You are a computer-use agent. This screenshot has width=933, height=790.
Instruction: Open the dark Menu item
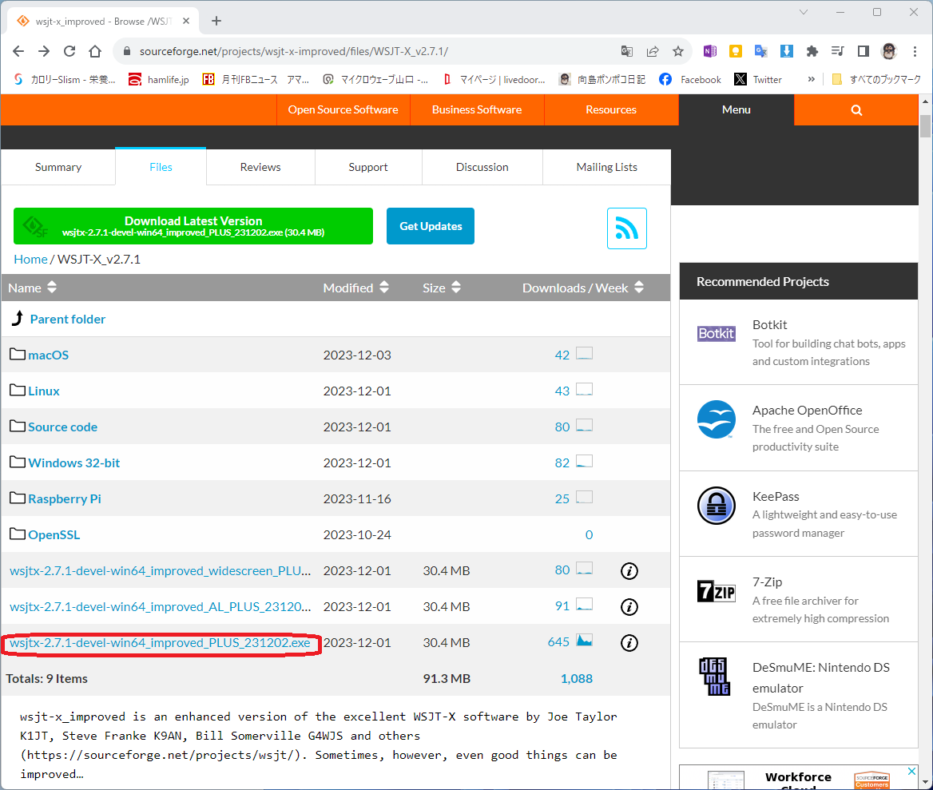click(736, 110)
